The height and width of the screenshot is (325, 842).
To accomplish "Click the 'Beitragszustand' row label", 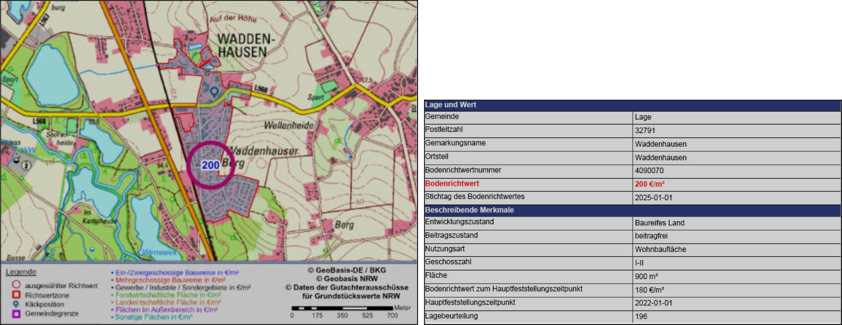I will (x=451, y=235).
